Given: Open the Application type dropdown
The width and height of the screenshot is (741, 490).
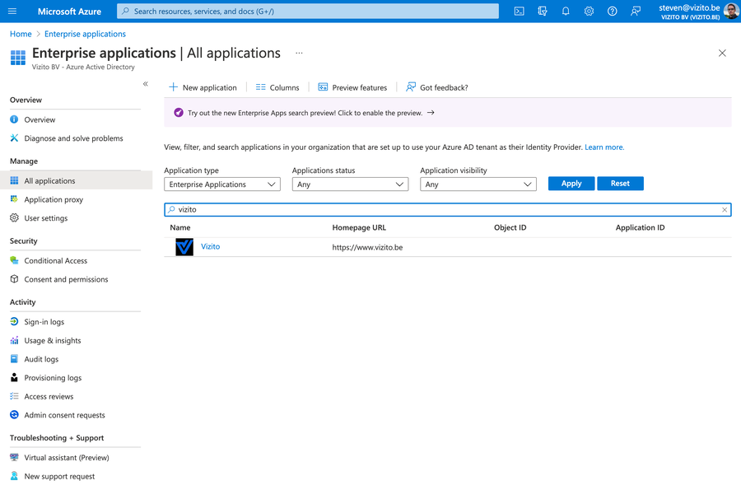Looking at the screenshot, I should click(x=221, y=184).
